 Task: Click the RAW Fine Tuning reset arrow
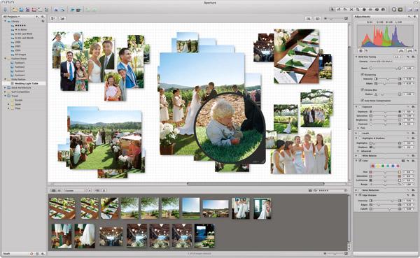(x=408, y=57)
